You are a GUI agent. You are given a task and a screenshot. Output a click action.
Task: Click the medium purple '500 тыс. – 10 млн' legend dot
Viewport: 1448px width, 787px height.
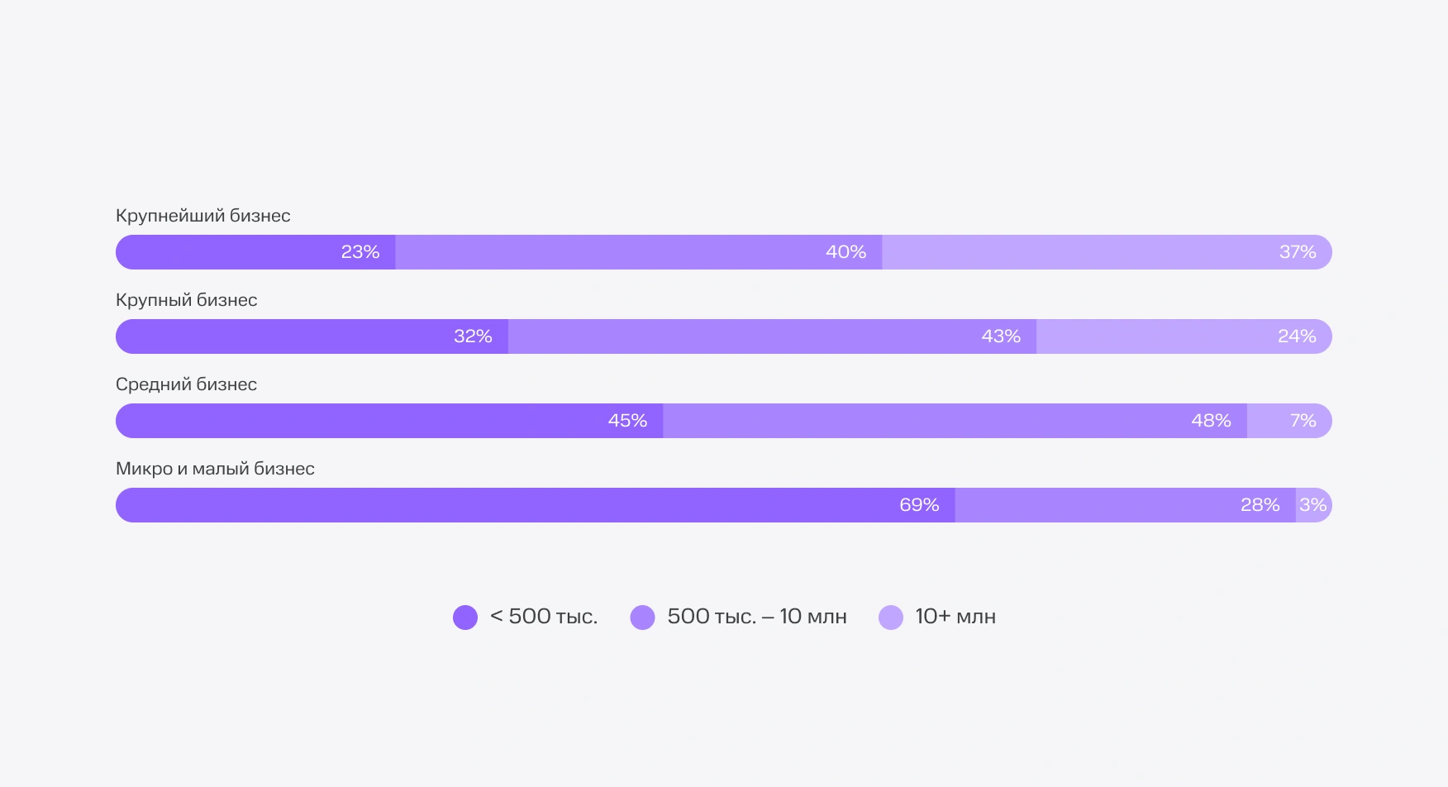point(642,618)
